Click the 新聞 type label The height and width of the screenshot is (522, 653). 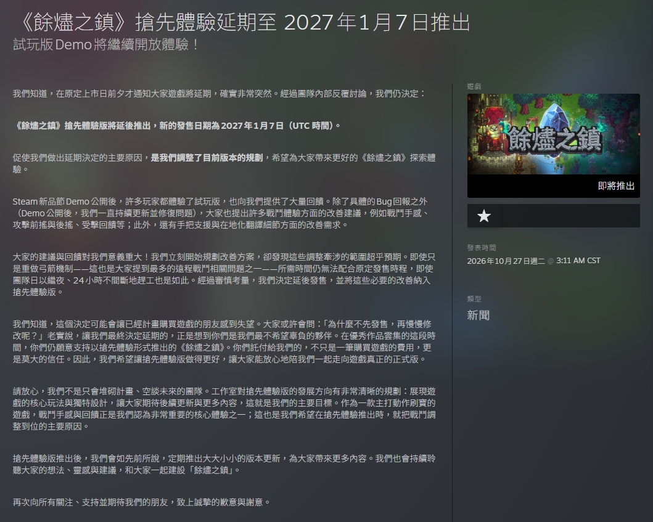click(x=478, y=315)
